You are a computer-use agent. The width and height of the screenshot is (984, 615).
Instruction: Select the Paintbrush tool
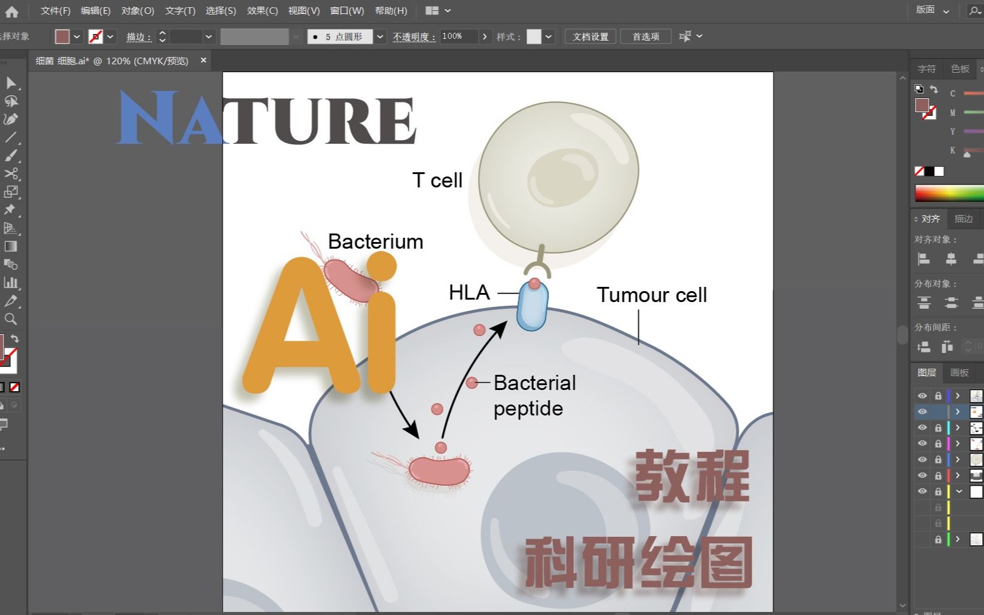[x=10, y=156]
